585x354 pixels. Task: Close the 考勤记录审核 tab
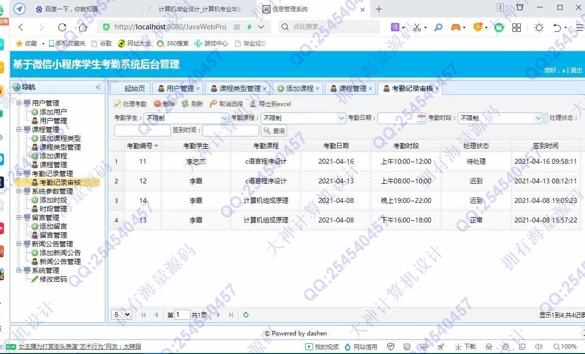click(x=437, y=88)
